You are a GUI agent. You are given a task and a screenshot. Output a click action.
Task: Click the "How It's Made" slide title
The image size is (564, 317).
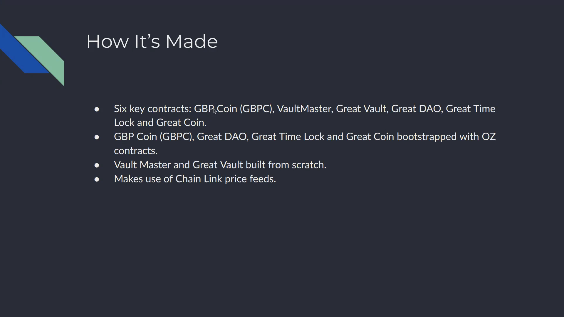(x=152, y=41)
